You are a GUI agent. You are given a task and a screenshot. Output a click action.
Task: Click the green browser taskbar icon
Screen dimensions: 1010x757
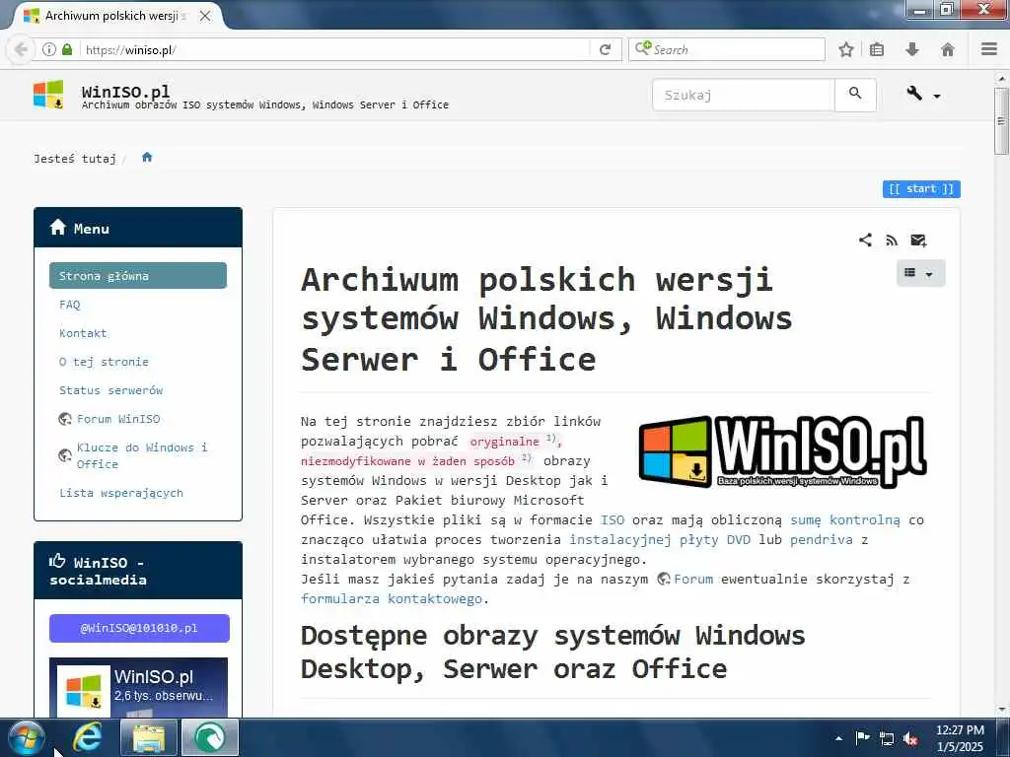pyautogui.click(x=210, y=737)
